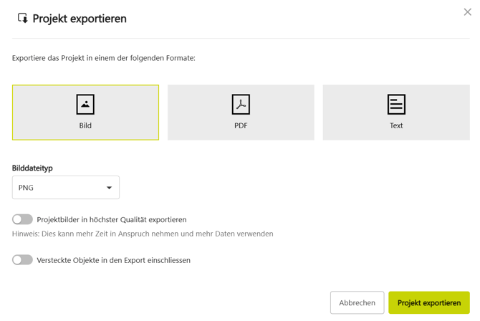Click the "Projekt exportieren" dialog title
Viewport: 480px width, 321px height.
(80, 19)
